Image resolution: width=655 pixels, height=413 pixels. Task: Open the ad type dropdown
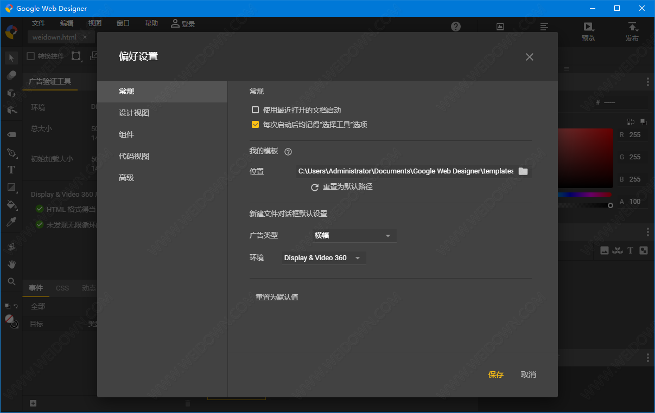354,236
